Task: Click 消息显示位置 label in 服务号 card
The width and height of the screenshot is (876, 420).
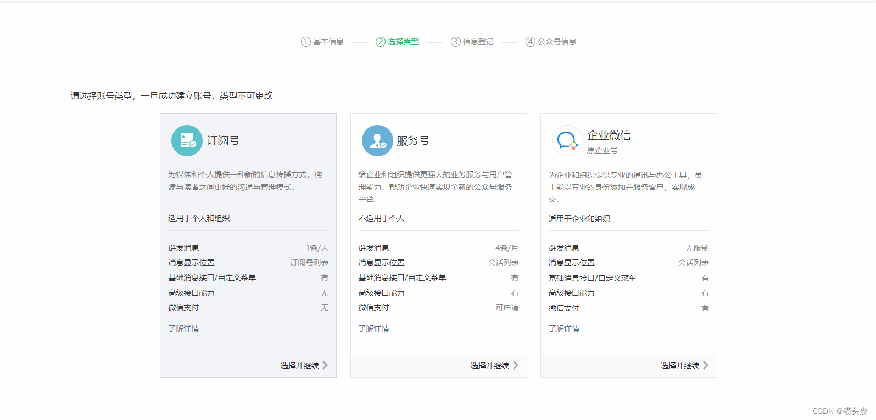Action: pyautogui.click(x=382, y=263)
